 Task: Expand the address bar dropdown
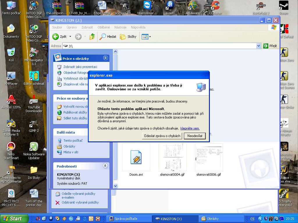258,46
